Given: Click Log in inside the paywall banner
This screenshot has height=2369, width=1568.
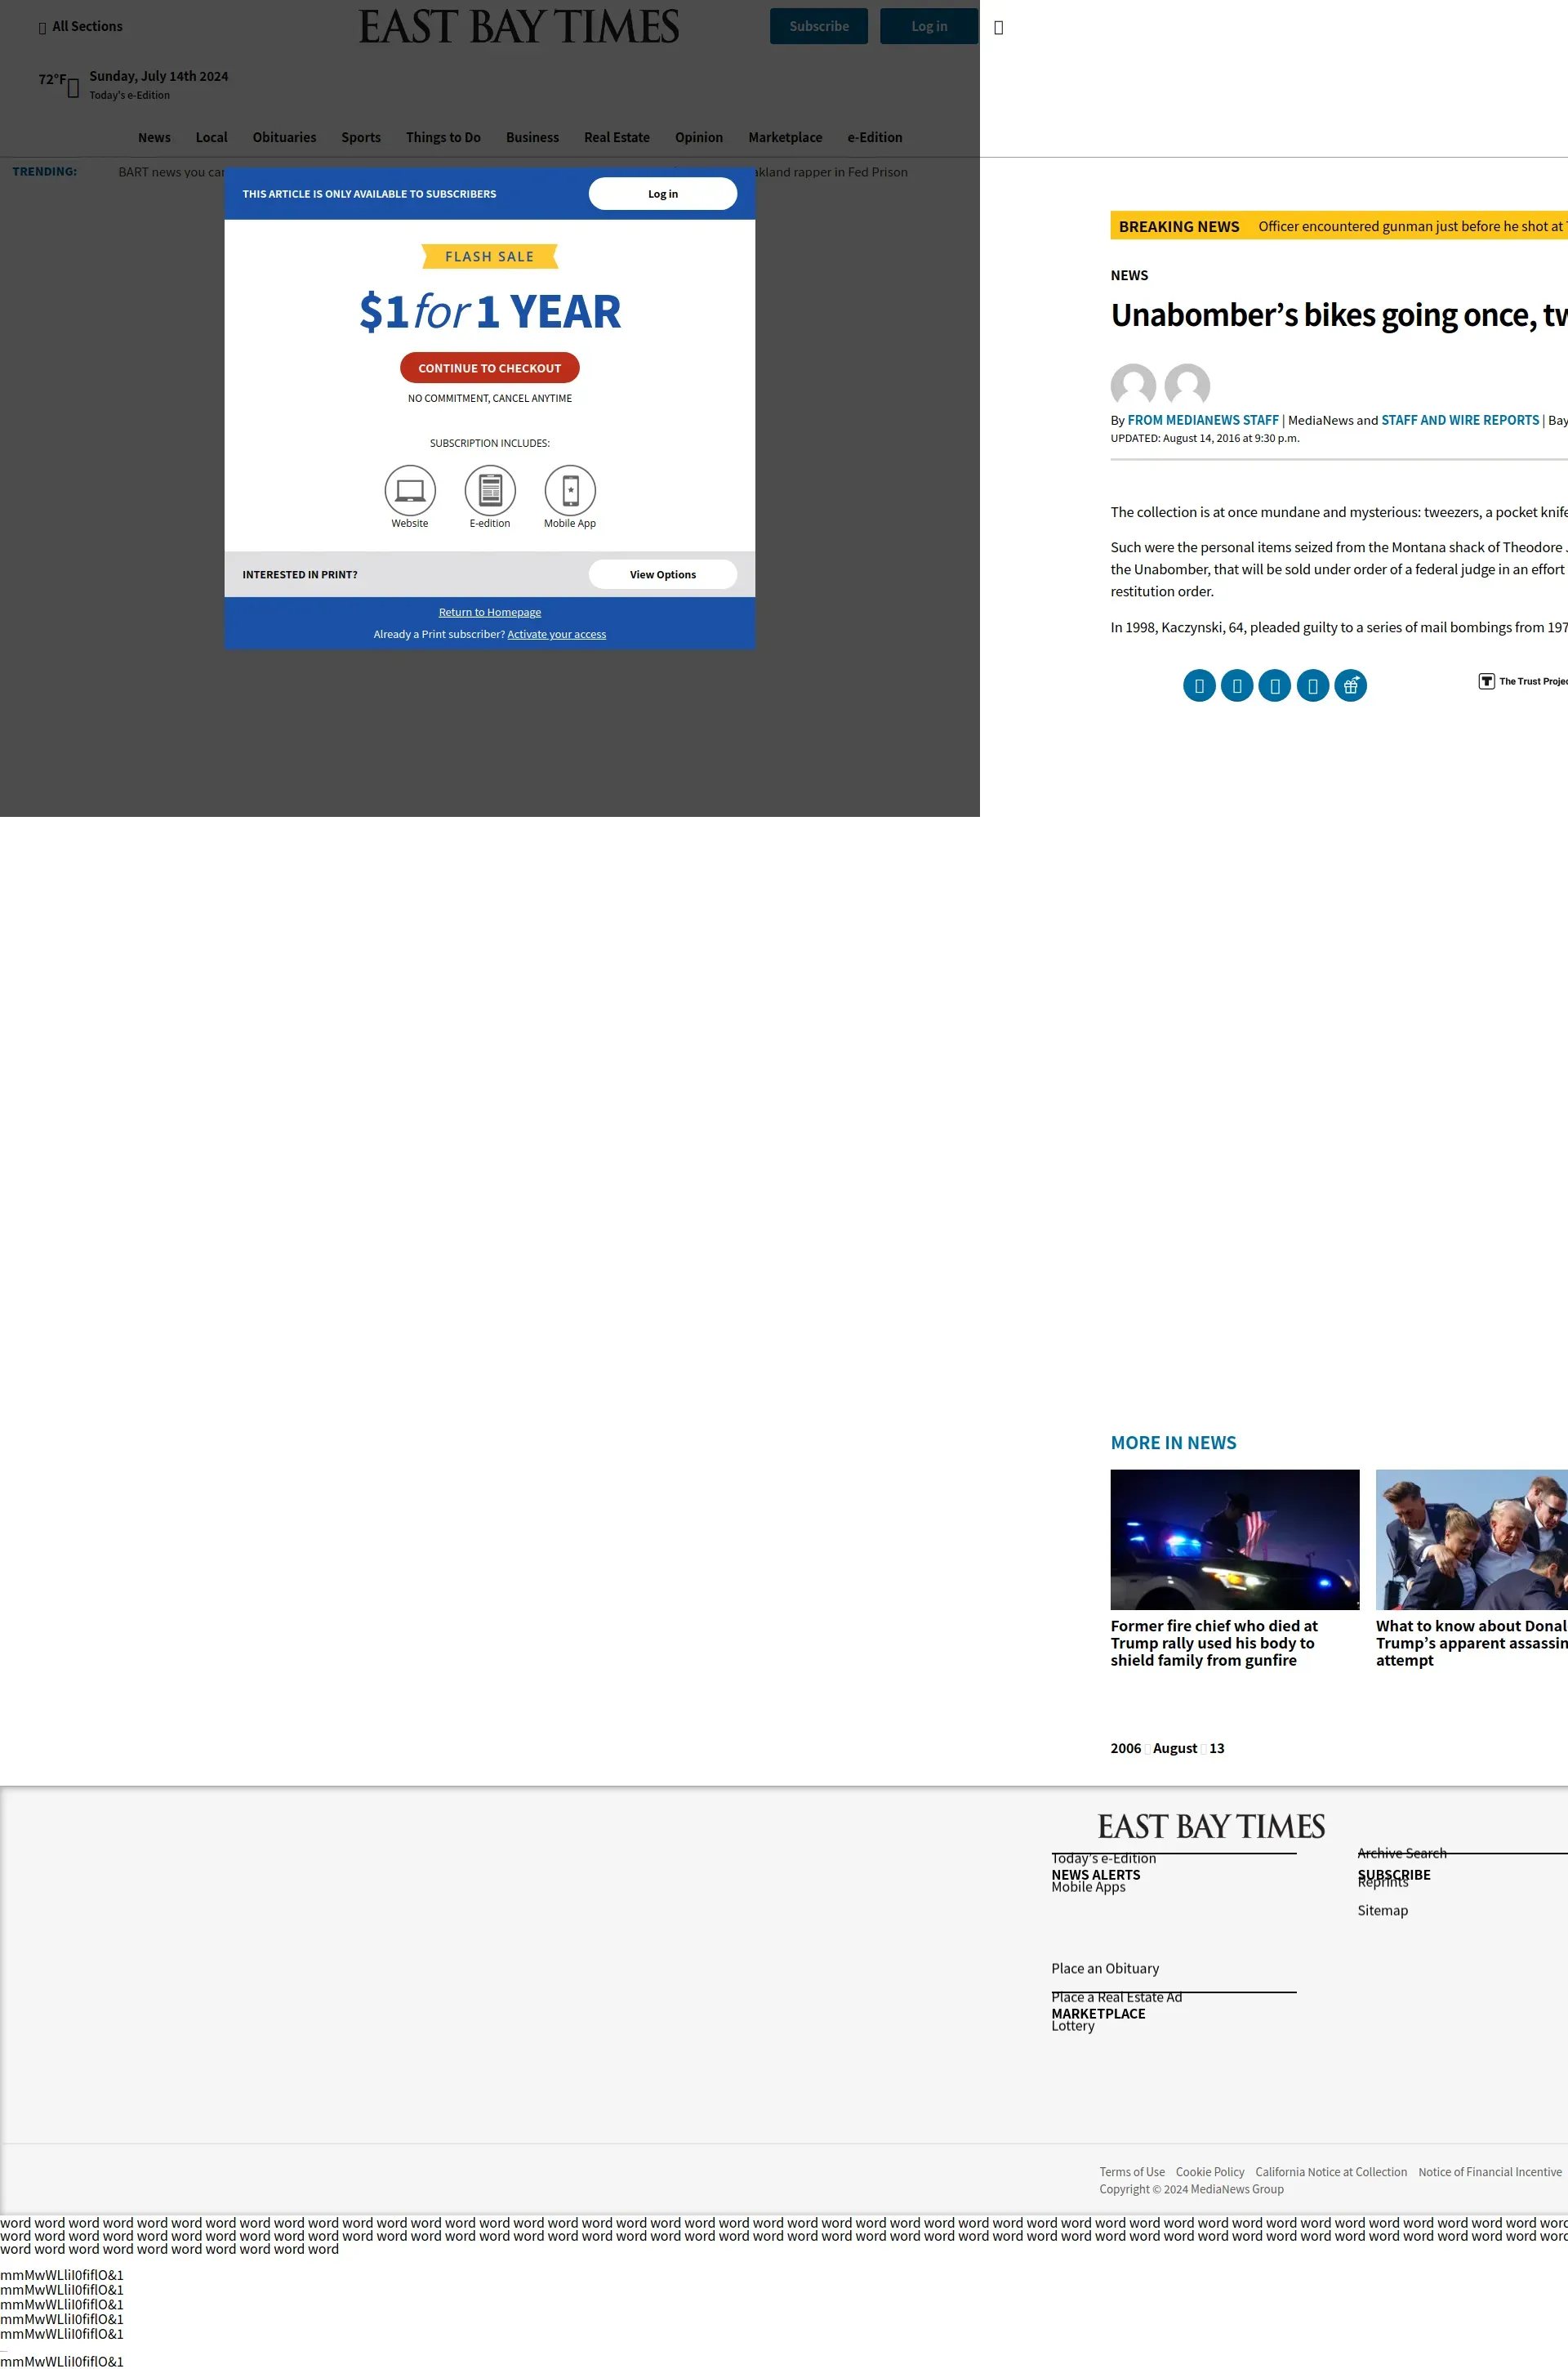Looking at the screenshot, I should point(663,194).
